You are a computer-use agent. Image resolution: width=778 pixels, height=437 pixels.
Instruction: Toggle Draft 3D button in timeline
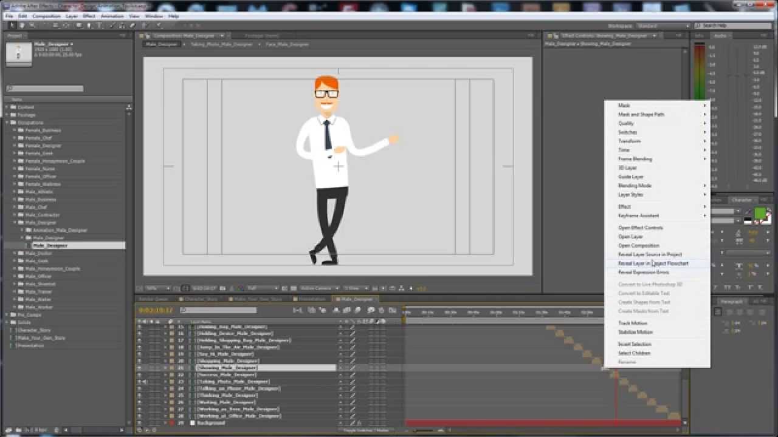(x=323, y=310)
